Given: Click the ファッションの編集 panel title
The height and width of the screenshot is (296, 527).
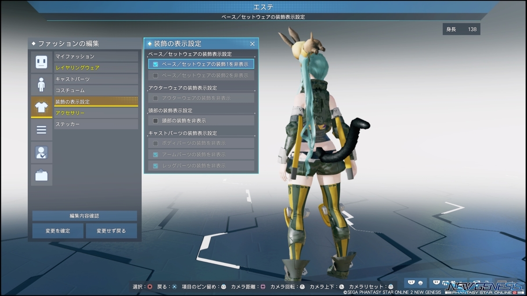Looking at the screenshot, I should (69, 43).
